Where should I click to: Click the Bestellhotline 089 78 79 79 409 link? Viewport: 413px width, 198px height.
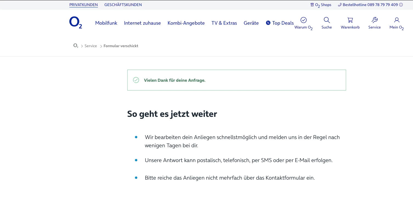pos(370,5)
